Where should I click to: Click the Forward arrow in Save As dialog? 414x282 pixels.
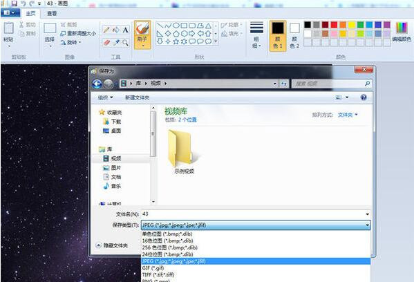point(108,84)
